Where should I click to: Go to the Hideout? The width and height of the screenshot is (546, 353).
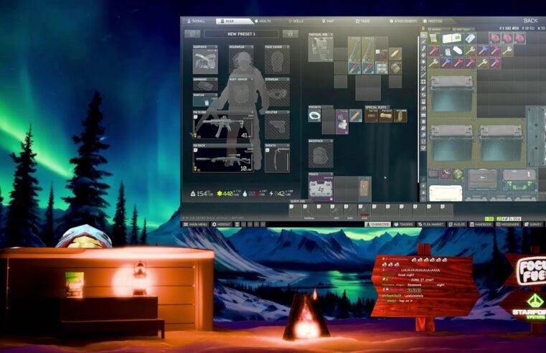[222, 225]
